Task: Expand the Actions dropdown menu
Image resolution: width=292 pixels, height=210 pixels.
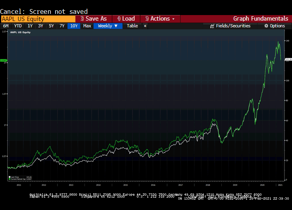Action: [160, 19]
